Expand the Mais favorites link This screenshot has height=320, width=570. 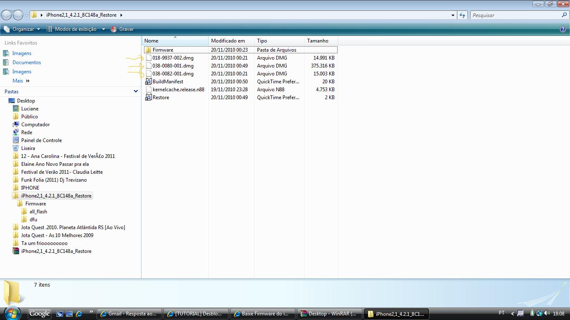(21, 81)
